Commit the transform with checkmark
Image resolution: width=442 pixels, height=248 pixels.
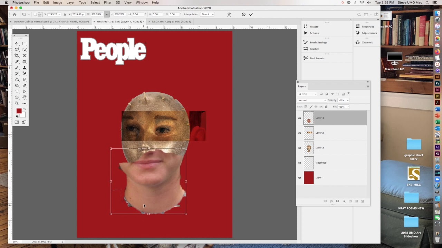251,14
